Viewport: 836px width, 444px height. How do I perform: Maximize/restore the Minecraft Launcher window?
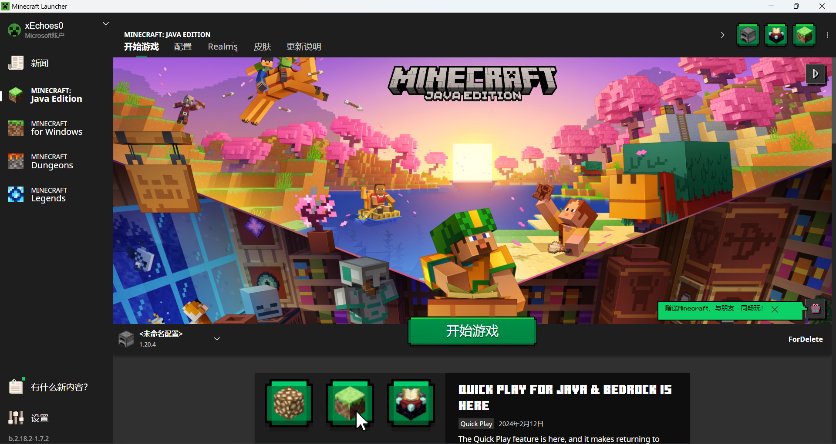(796, 6)
